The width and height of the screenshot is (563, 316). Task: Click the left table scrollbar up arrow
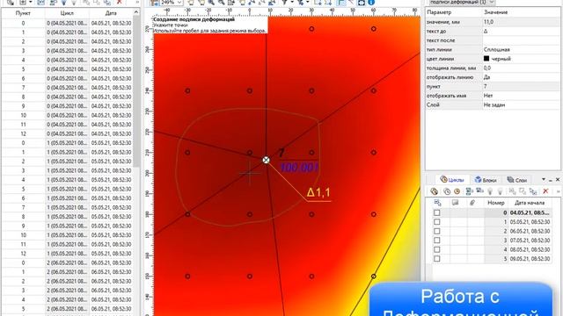[136, 12]
